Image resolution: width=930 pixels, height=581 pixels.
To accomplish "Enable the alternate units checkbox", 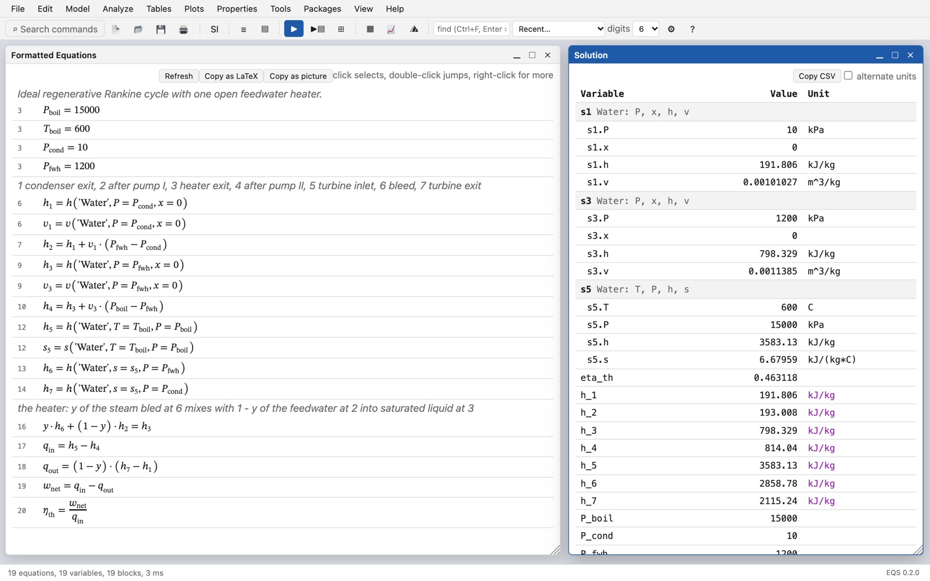I will click(x=848, y=76).
